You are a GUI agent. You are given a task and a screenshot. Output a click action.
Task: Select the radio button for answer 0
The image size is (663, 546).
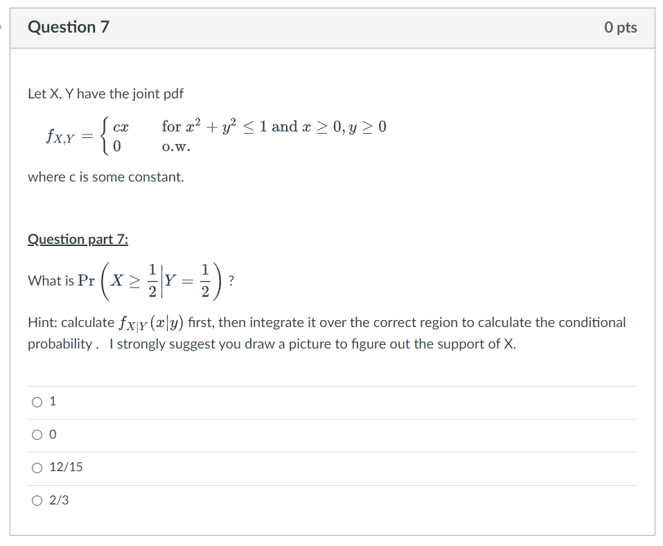pos(36,434)
